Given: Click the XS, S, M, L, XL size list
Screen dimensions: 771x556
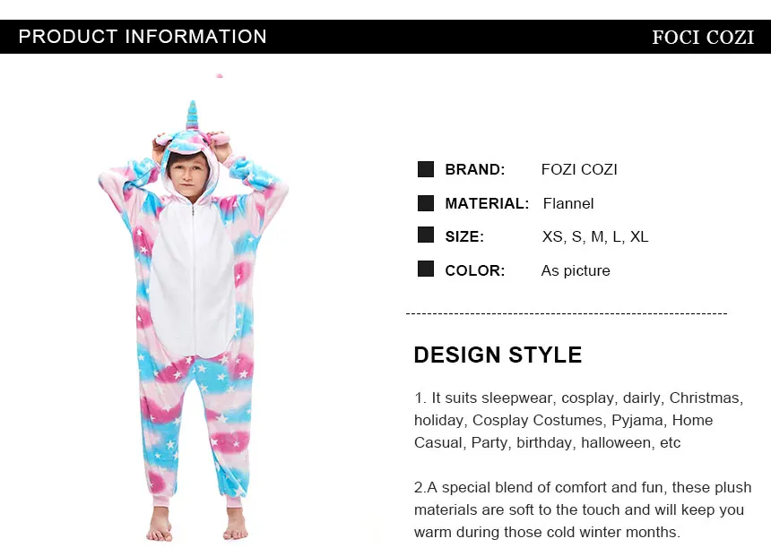Looking at the screenshot, I should coord(595,236).
